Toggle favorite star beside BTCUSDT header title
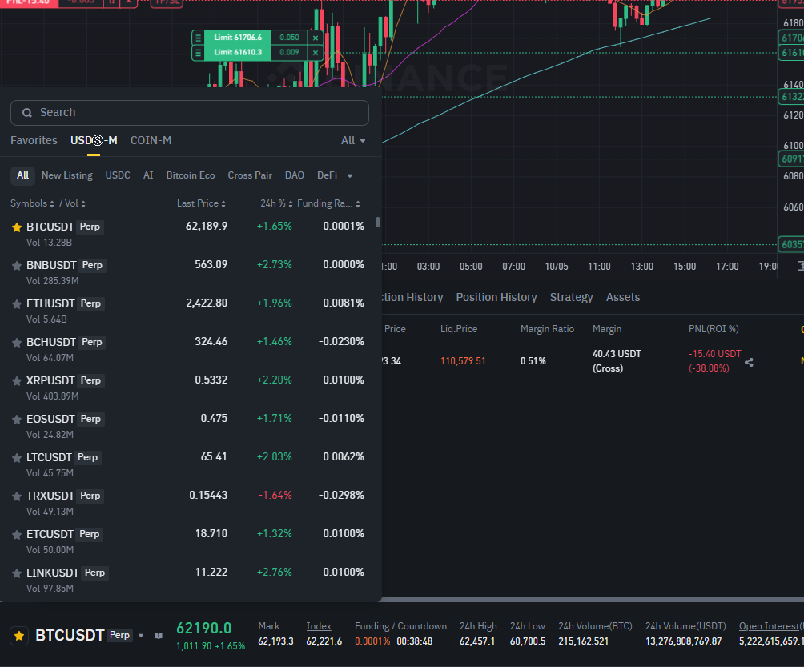The height and width of the screenshot is (667, 804). point(19,637)
